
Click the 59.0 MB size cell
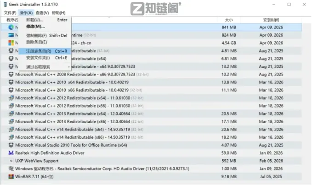(x=229, y=153)
